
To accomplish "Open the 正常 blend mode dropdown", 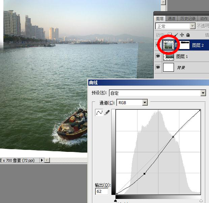I will 175,26.
